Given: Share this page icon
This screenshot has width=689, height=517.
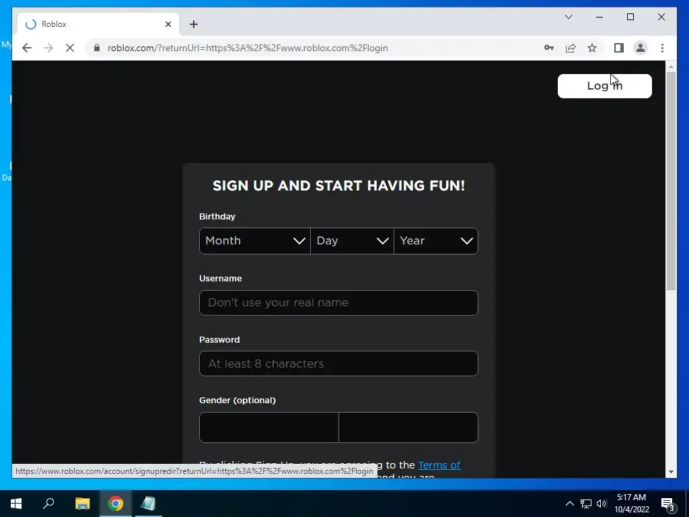Looking at the screenshot, I should pos(571,48).
